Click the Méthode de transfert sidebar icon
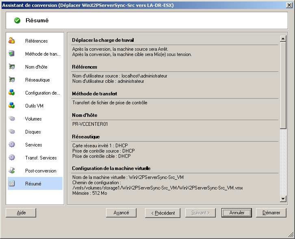The width and height of the screenshot is (295, 239). click(12, 54)
